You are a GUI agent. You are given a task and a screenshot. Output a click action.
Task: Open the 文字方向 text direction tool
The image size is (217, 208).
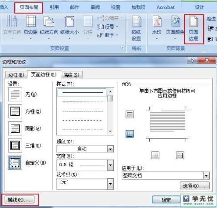pyautogui.click(x=12, y=27)
